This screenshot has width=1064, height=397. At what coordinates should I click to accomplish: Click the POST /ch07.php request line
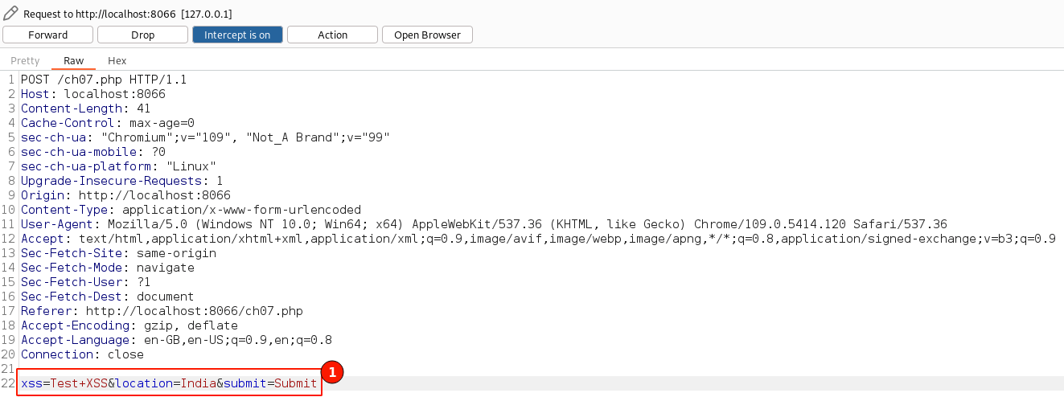point(104,80)
